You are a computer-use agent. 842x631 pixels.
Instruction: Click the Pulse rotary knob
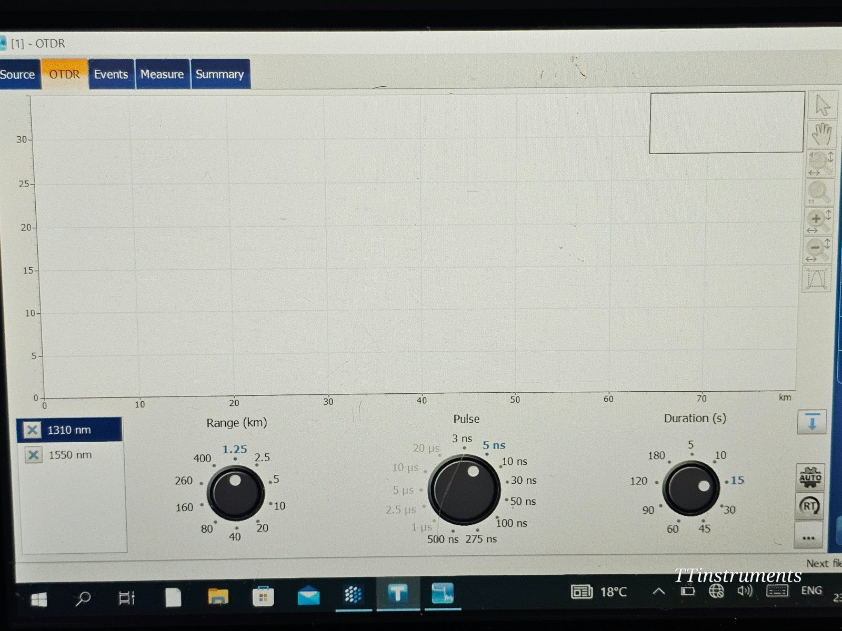464,490
